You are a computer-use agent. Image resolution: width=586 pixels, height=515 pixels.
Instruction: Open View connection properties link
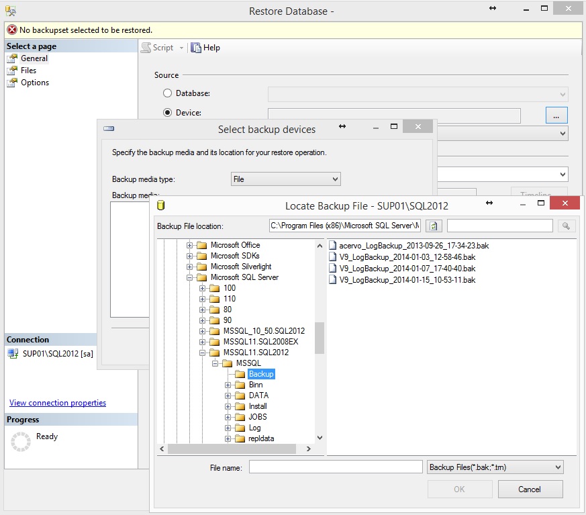(58, 403)
